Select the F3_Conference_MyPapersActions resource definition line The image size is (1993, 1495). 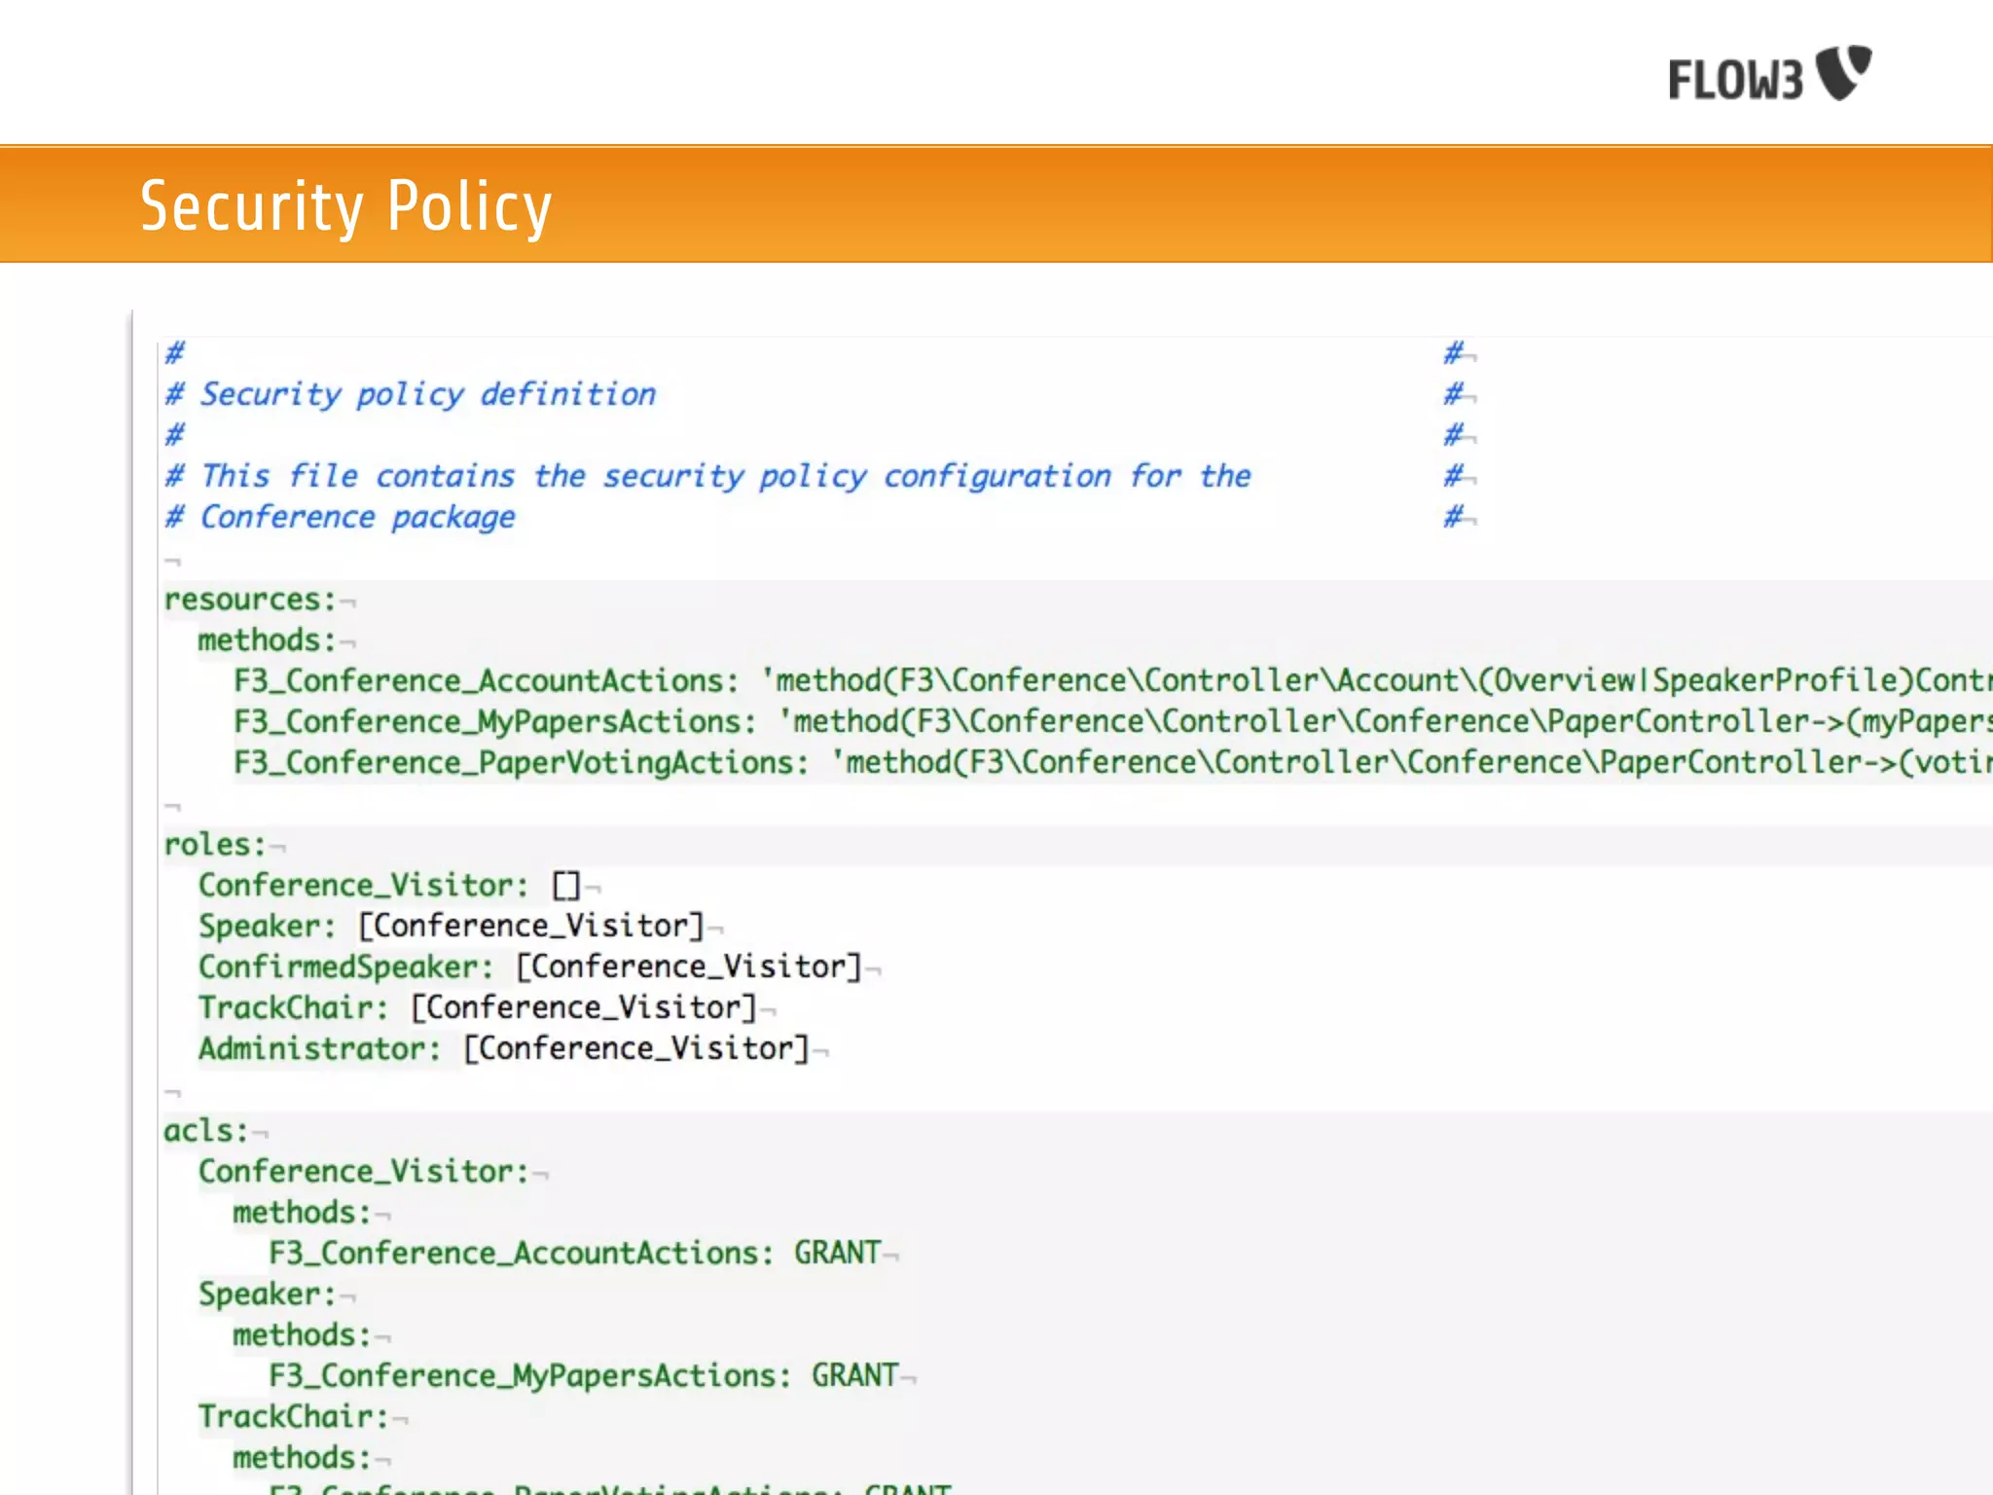click(1112, 721)
